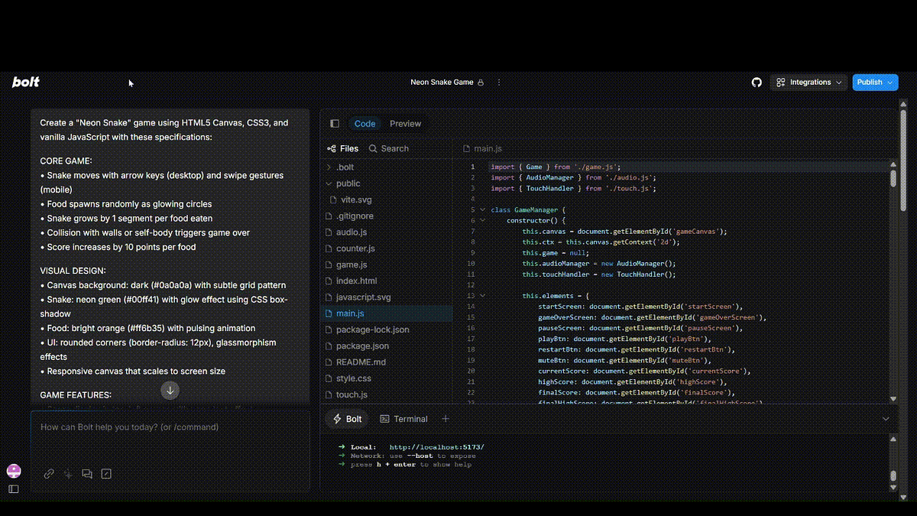Open the discussion chat icon below the prompt
Image resolution: width=917 pixels, height=516 pixels.
tap(87, 473)
